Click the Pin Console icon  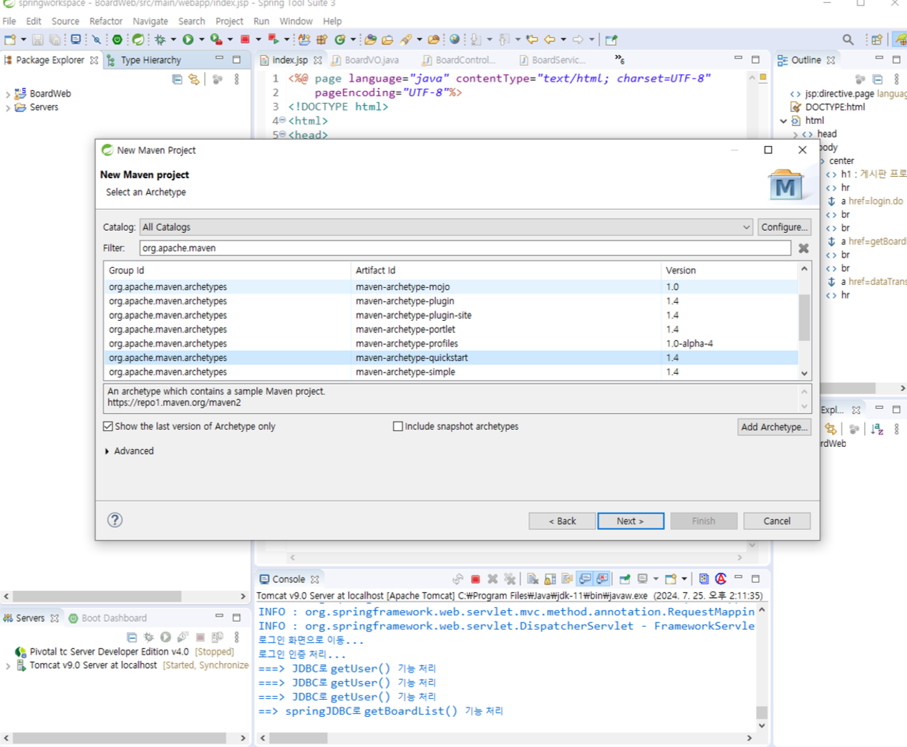tap(625, 579)
